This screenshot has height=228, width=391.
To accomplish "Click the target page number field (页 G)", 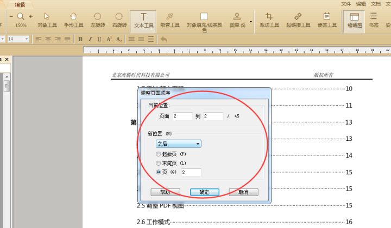I will (191, 172).
